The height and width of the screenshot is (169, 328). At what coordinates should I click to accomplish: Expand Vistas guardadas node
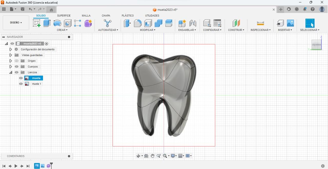pos(11,55)
